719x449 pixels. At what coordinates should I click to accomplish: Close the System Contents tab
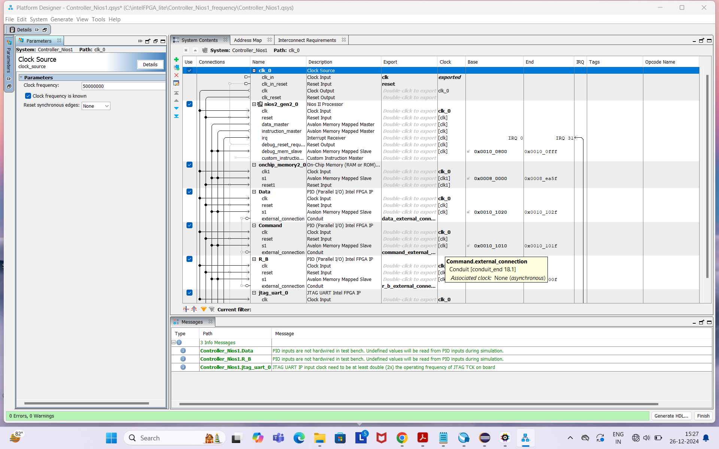(225, 40)
